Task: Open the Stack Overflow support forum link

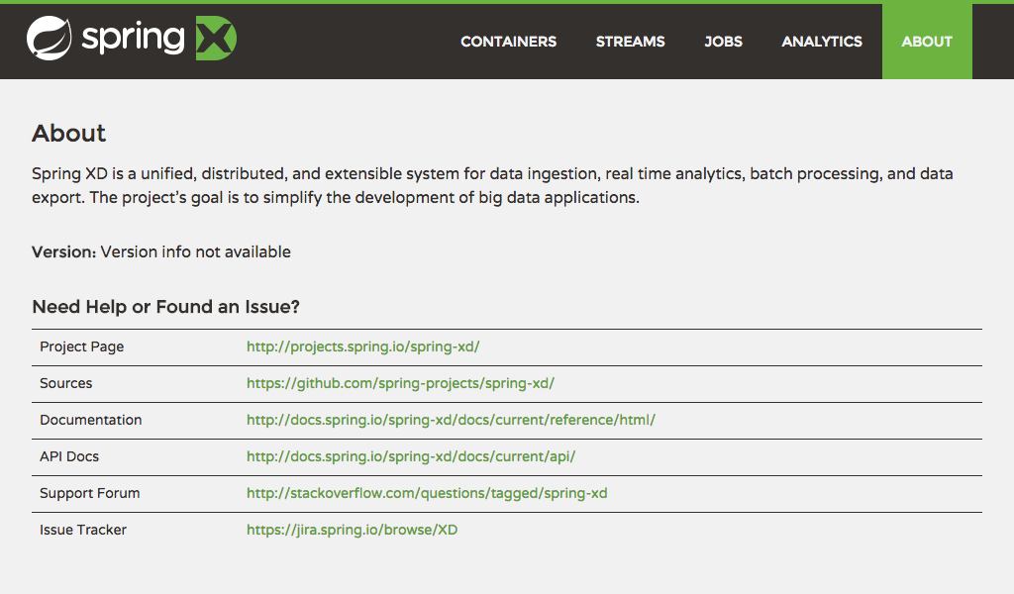Action: coord(427,493)
